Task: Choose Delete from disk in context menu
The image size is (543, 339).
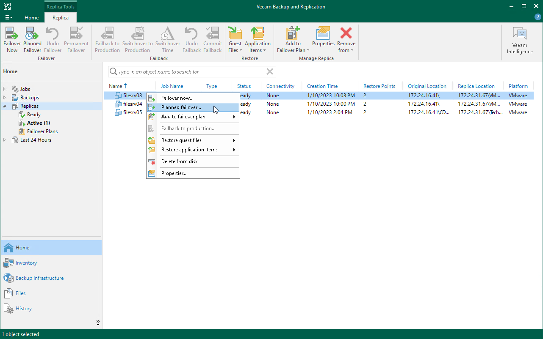Action: point(193,161)
